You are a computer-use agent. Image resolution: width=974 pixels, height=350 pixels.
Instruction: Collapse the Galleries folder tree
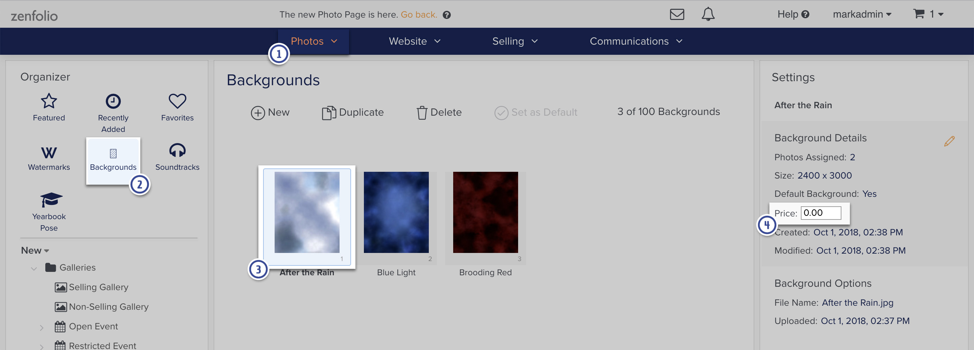[34, 269]
